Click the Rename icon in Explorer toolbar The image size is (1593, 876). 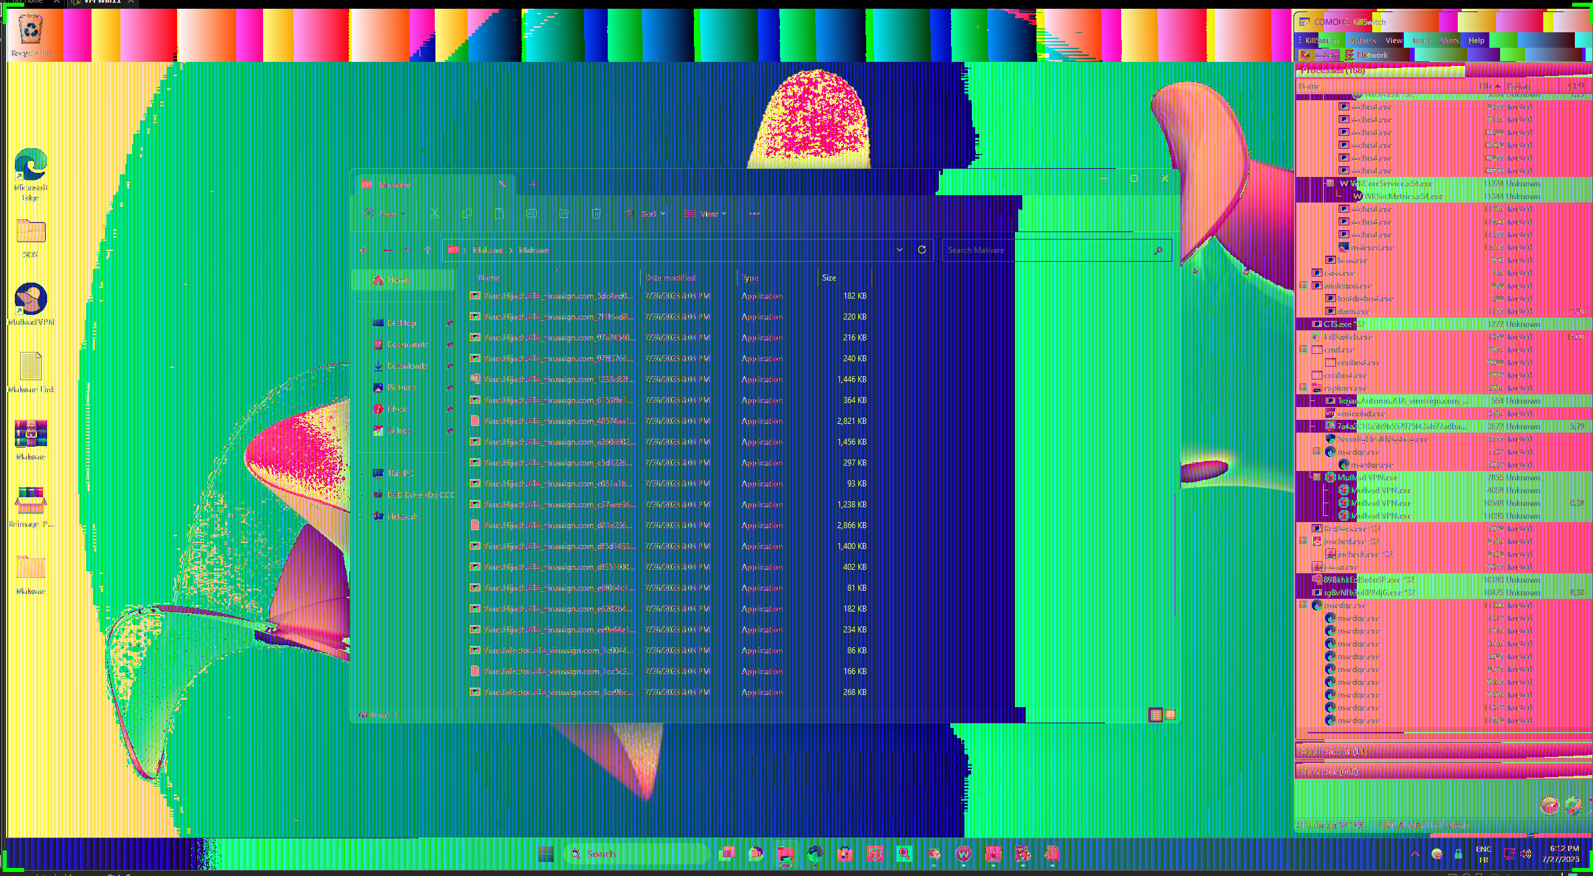532,213
